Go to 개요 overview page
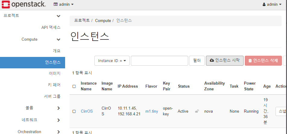Screen dimensions: 287x134 point(57,51)
